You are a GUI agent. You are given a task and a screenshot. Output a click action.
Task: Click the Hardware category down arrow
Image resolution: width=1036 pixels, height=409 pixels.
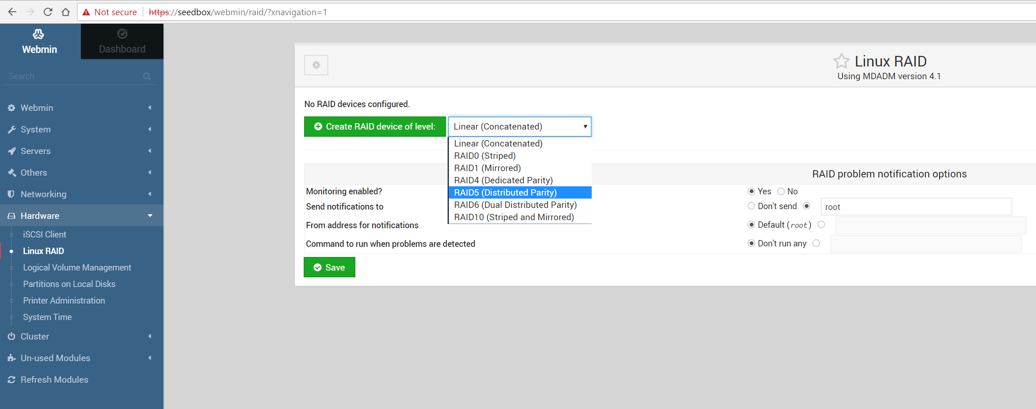(x=150, y=216)
